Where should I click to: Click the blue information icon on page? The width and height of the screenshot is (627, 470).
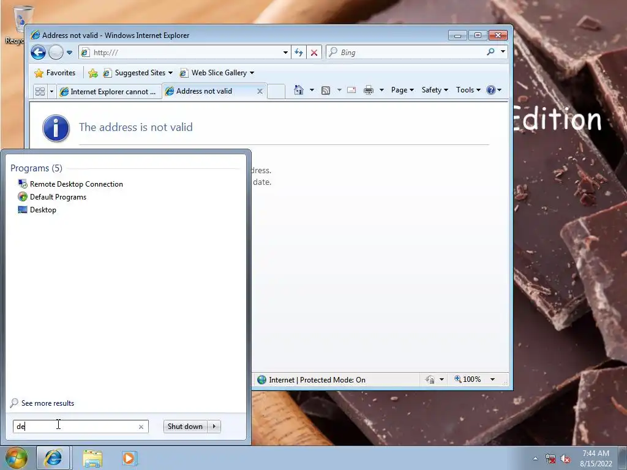(56, 129)
